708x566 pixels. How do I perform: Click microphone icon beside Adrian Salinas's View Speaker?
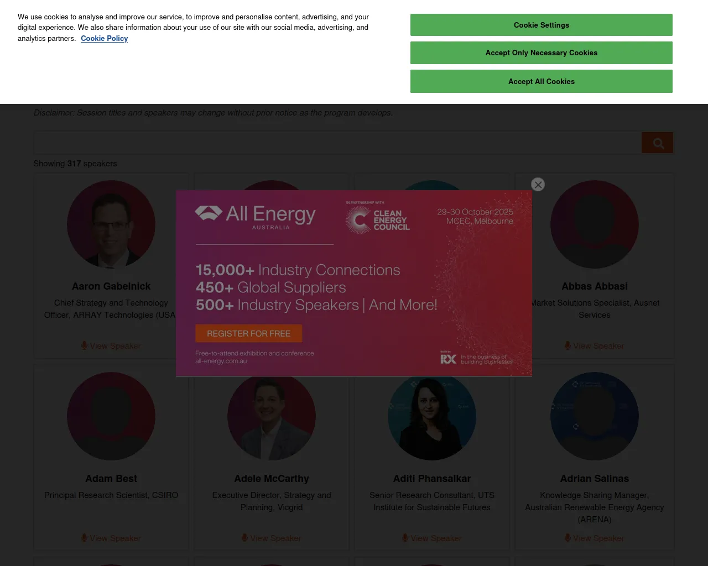click(568, 538)
